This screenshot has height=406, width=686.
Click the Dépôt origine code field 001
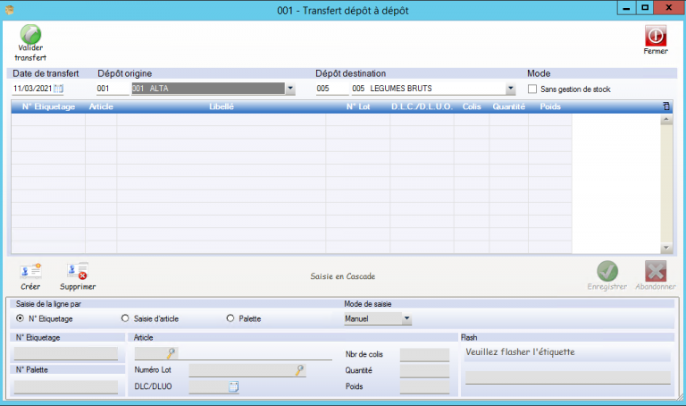click(111, 89)
